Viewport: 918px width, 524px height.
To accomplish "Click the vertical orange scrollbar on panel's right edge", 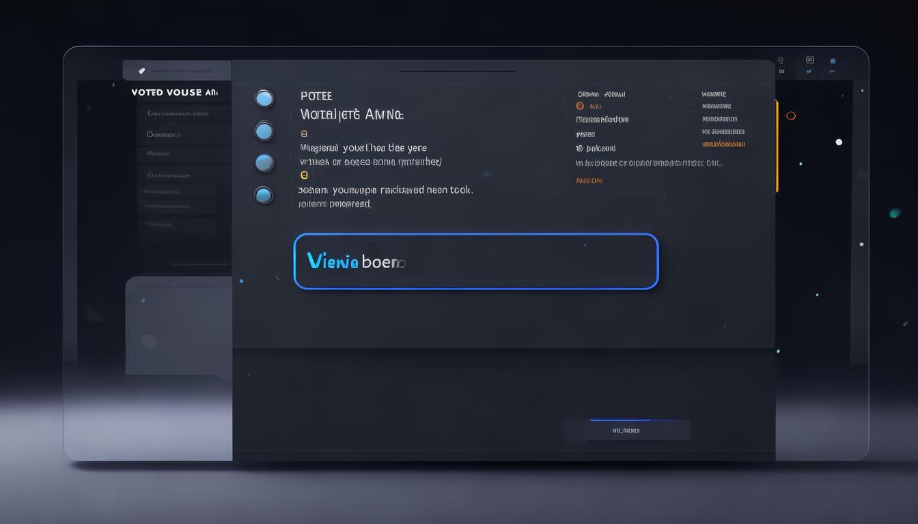I will (x=777, y=147).
